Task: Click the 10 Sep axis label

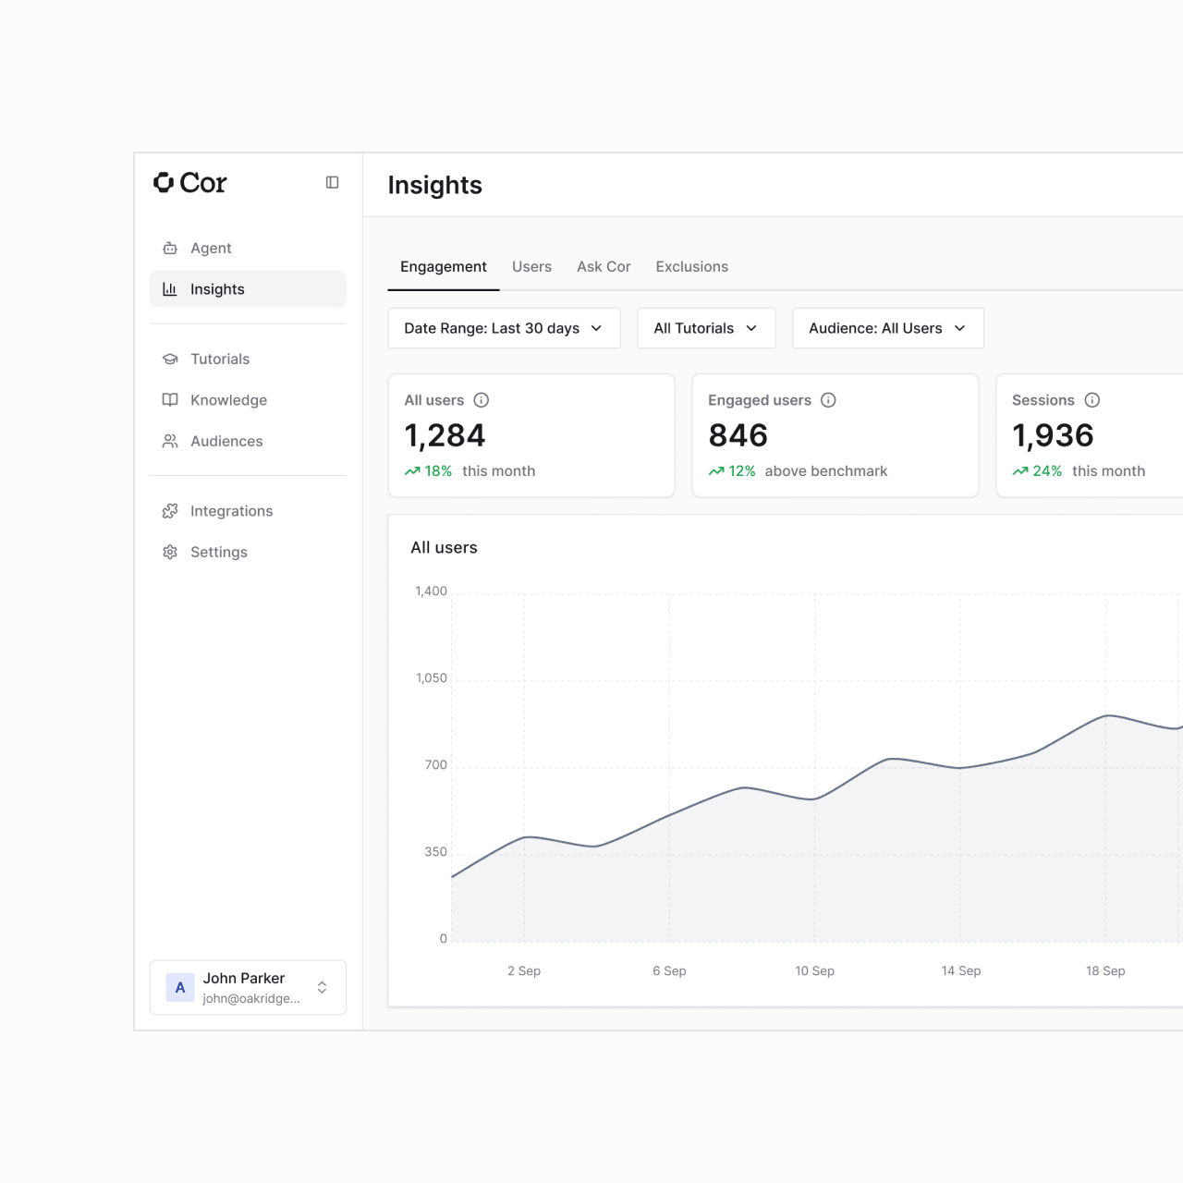Action: (x=815, y=971)
